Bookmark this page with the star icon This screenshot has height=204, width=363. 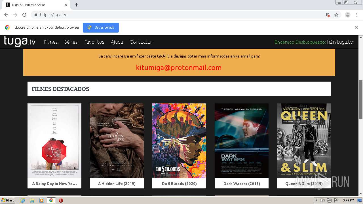coord(336,15)
